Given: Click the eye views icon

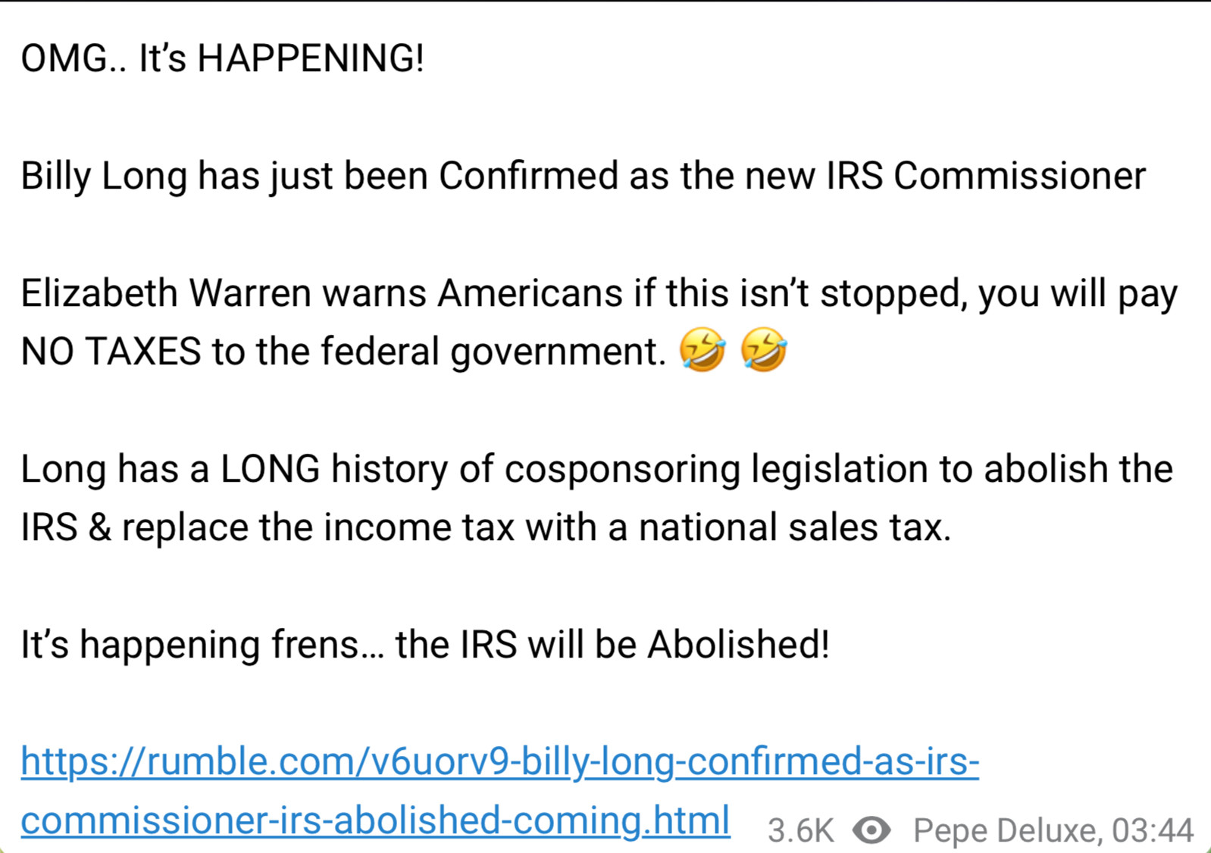Looking at the screenshot, I should coord(871,831).
